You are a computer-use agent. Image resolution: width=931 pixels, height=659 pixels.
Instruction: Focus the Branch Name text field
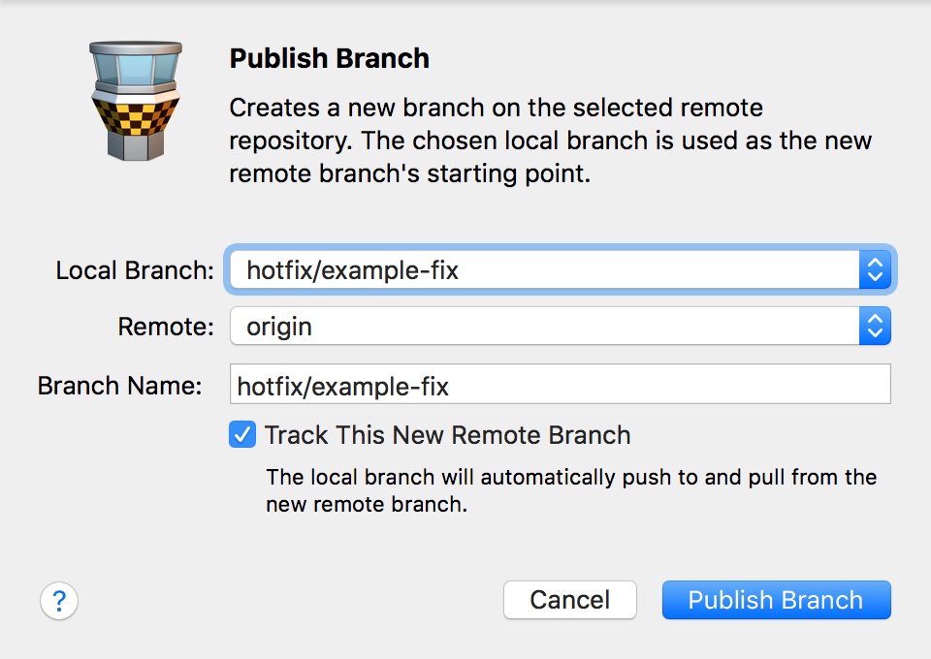click(560, 385)
